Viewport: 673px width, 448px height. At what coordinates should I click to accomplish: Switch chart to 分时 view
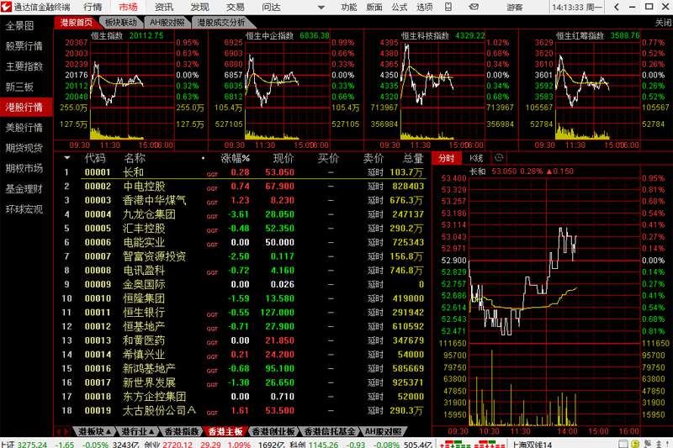click(x=447, y=158)
